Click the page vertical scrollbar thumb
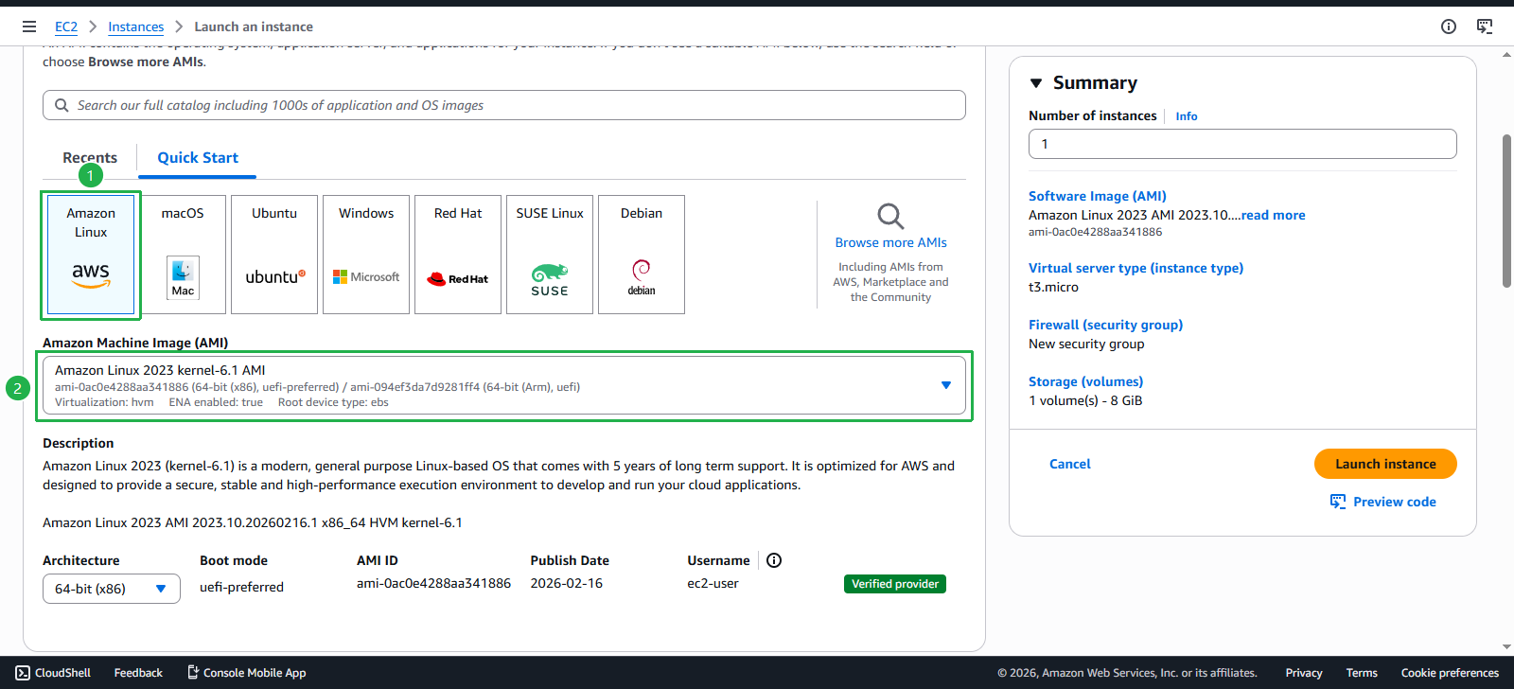 [1506, 211]
